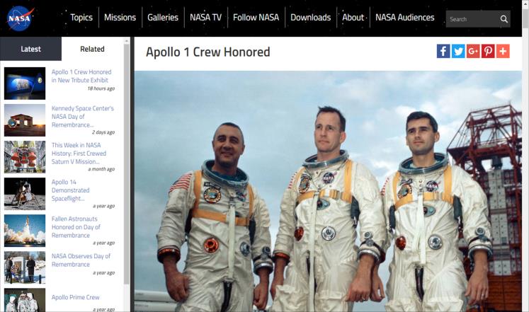The image size is (529, 312).
Task: Expand the NASA Audiences menu
Action: (x=404, y=18)
